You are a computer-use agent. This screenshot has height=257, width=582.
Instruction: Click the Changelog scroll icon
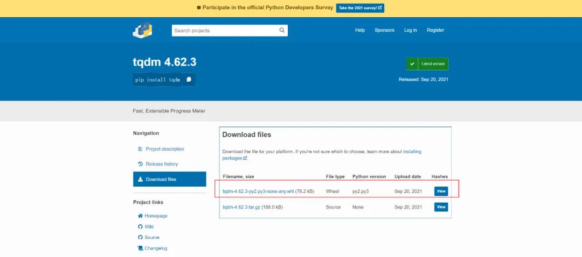140,248
